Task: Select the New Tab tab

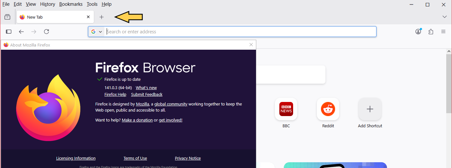Action: coord(55,17)
